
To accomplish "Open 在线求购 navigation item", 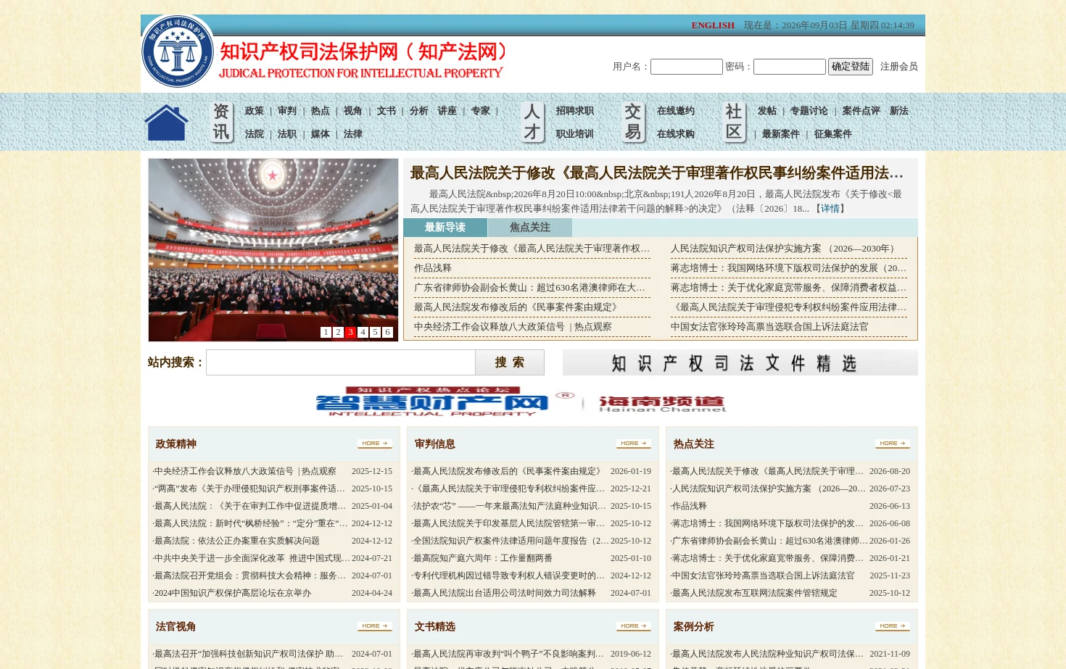I will coord(676,134).
